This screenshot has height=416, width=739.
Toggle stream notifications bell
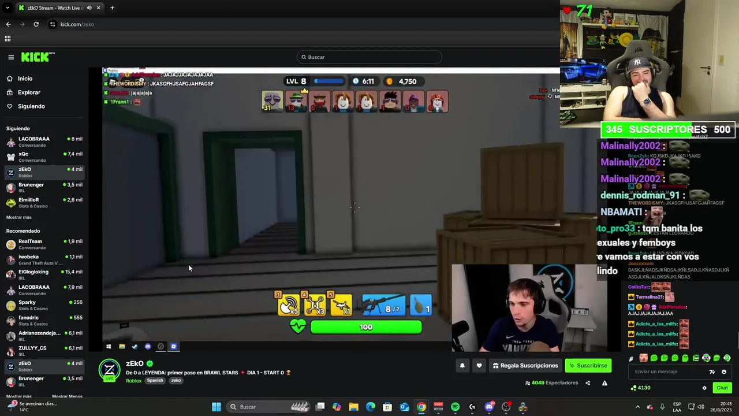click(462, 366)
